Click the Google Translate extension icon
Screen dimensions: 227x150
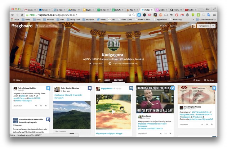click(209, 15)
